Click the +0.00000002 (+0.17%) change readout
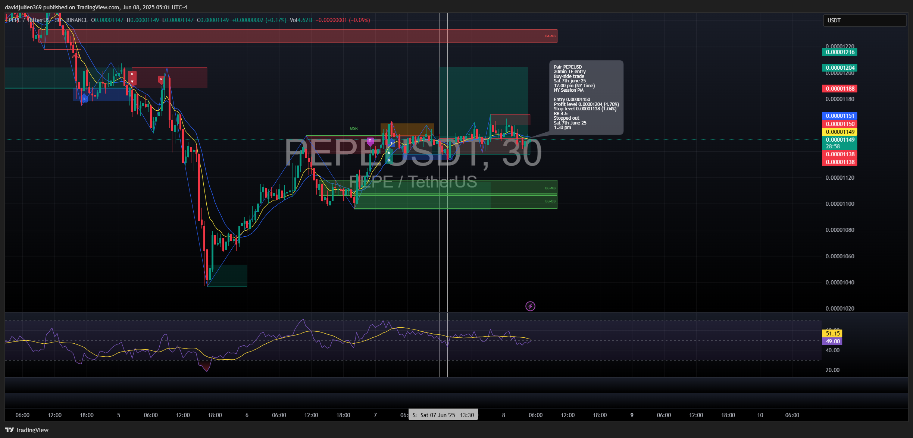The image size is (913, 438). click(259, 20)
